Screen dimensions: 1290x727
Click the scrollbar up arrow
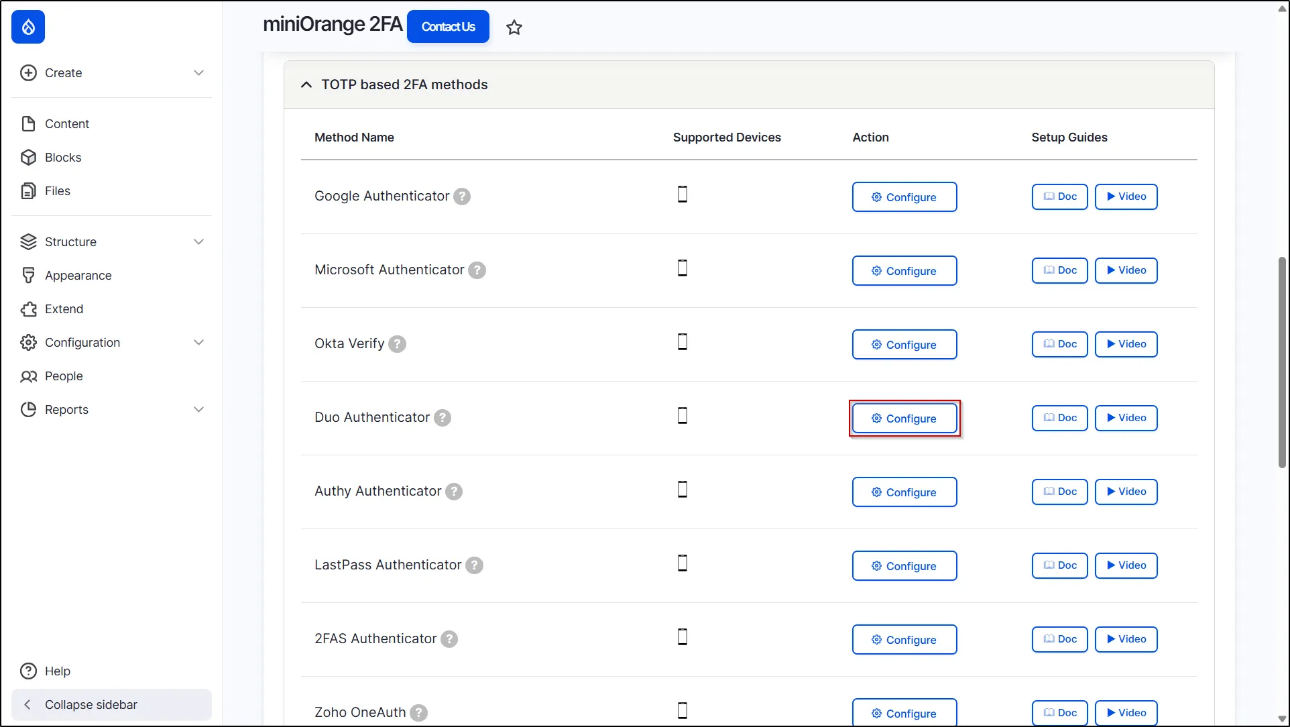[1282, 8]
